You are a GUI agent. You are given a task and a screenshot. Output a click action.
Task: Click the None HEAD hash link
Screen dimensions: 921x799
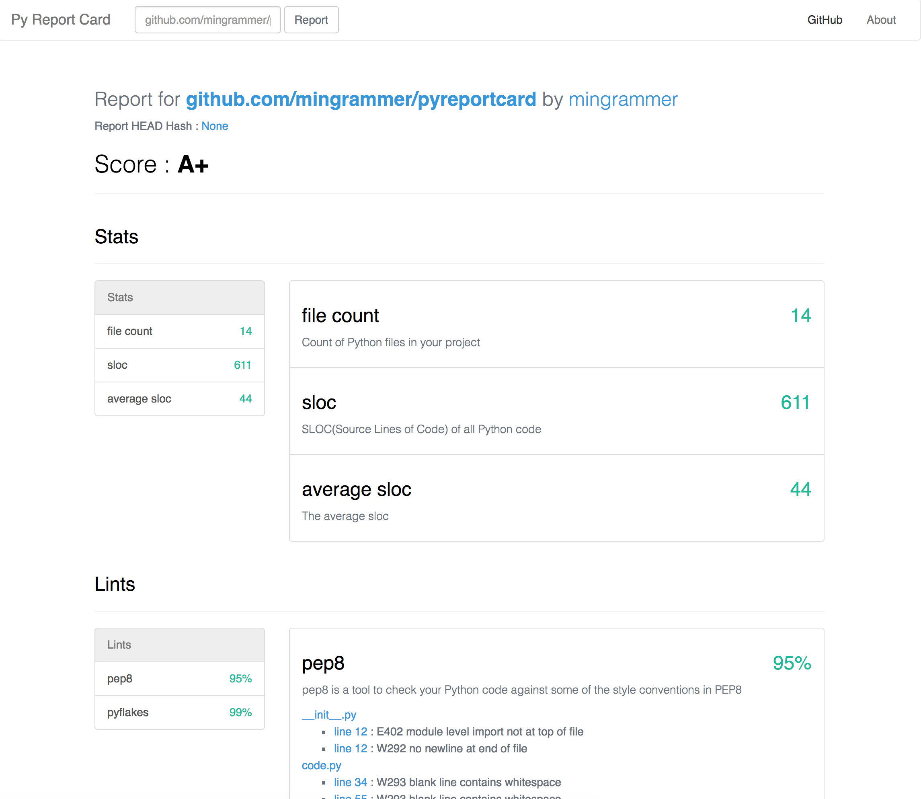click(x=214, y=126)
